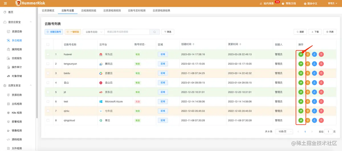This screenshot has height=151, width=342.
Task: Click the 下载 download button
Action: (315, 32)
